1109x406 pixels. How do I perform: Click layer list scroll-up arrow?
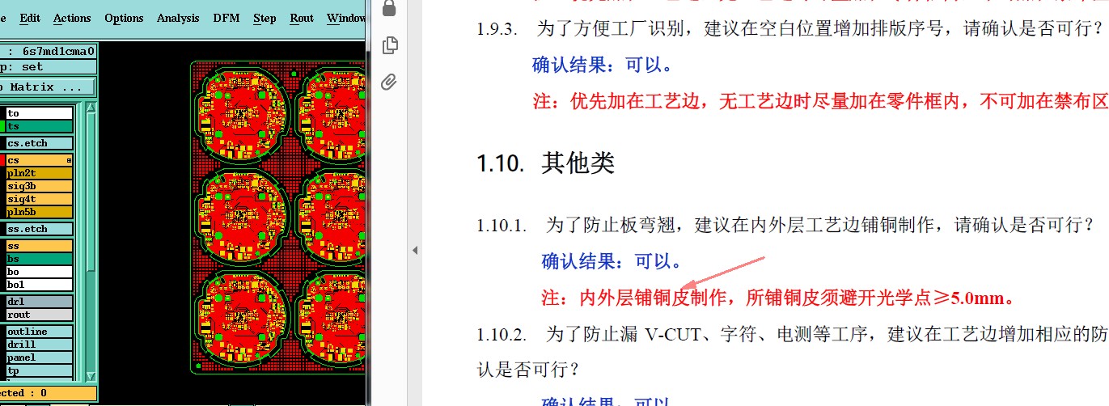[x=91, y=108]
